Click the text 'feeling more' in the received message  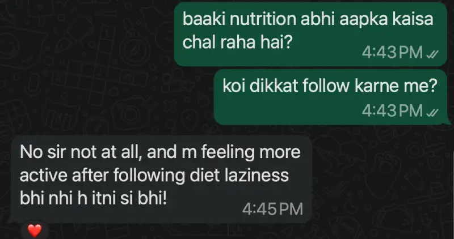(251, 153)
